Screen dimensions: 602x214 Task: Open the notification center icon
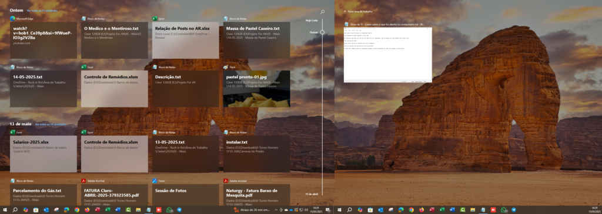click(328, 210)
